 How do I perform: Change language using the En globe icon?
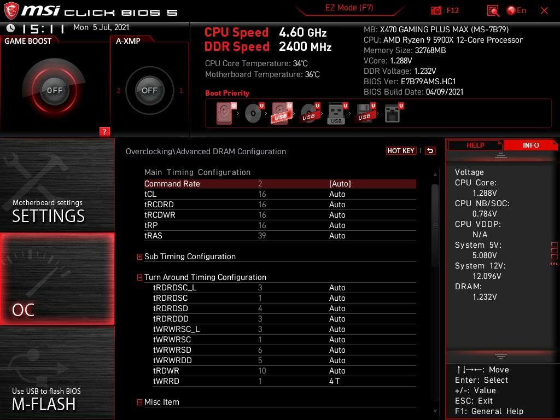[516, 11]
